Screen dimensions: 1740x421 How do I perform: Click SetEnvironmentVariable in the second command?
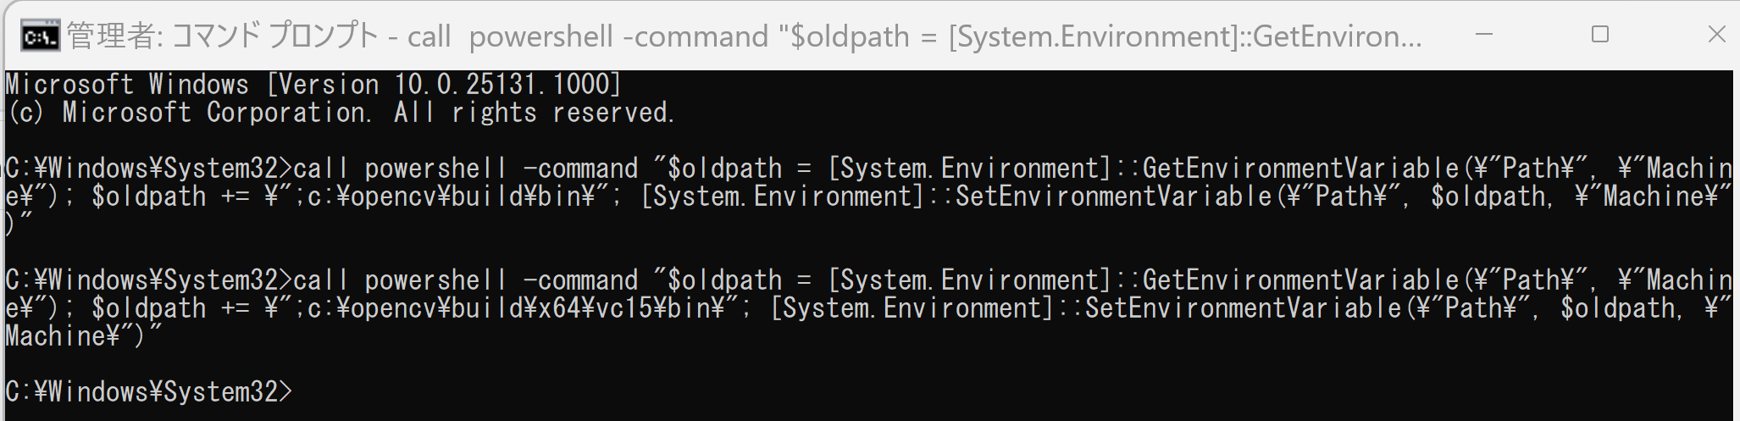point(1244,307)
